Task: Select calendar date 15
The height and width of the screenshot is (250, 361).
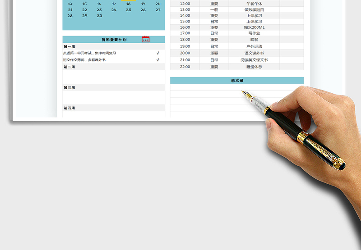Action: point(84,4)
